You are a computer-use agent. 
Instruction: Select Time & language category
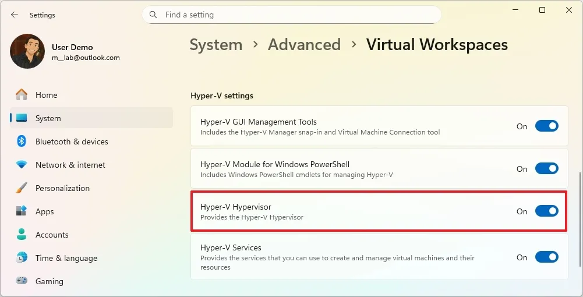(x=91, y=258)
